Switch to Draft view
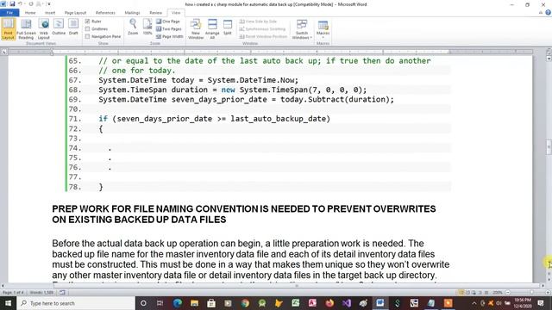The width and height of the screenshot is (552, 310). (73, 28)
